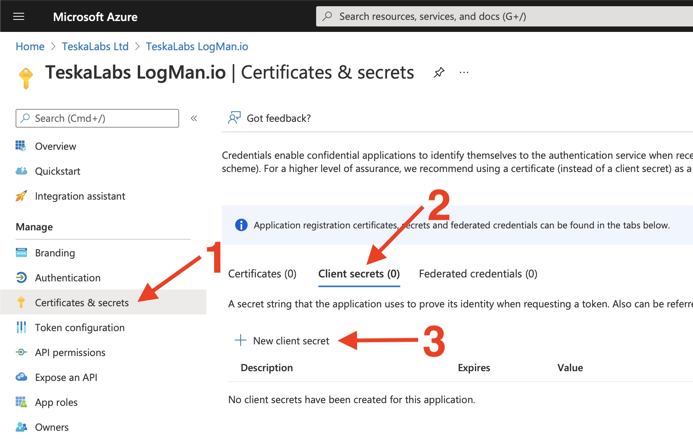Screen dimensions: 693x442
Task: Click the TeskaLabs Ltd breadcrumb
Action: 95,46
